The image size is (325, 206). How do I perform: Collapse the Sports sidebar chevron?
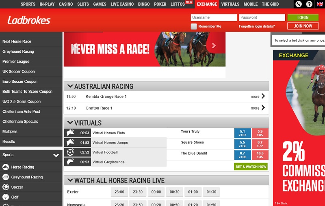tap(56, 155)
